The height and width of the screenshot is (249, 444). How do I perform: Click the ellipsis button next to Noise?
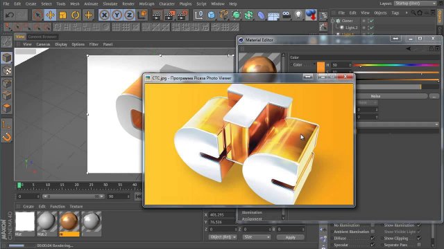point(434,96)
